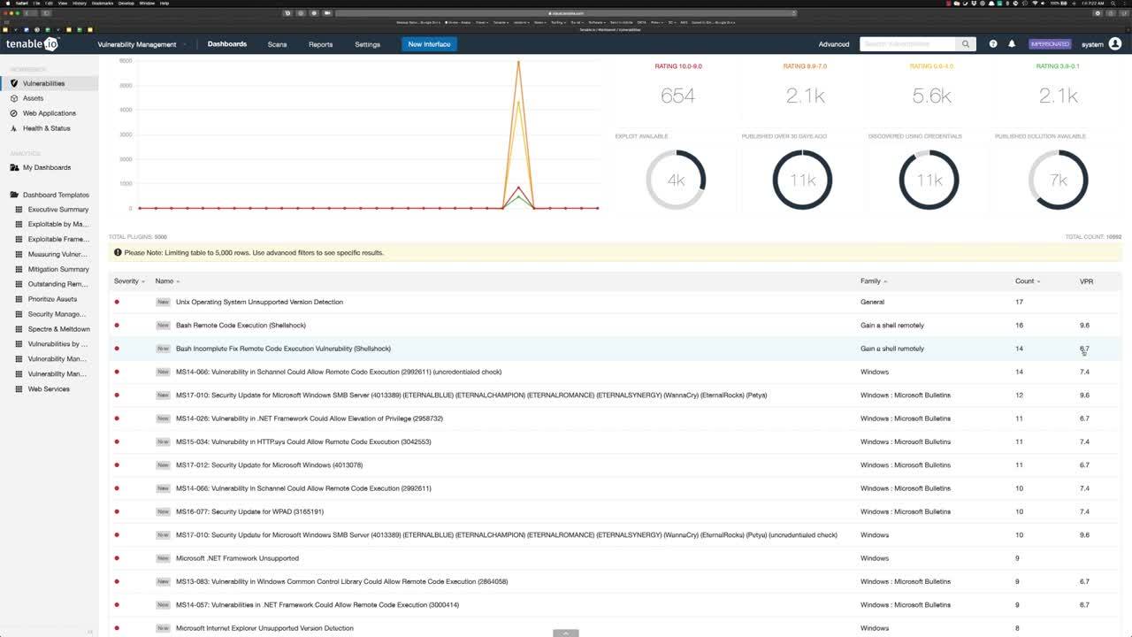
Task: Open Unix Operating System Unsupported Version Detection row
Action: (x=615, y=302)
